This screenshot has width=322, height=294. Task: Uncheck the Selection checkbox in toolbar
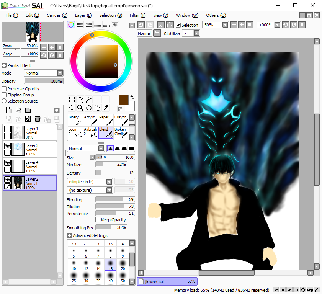click(x=178, y=25)
